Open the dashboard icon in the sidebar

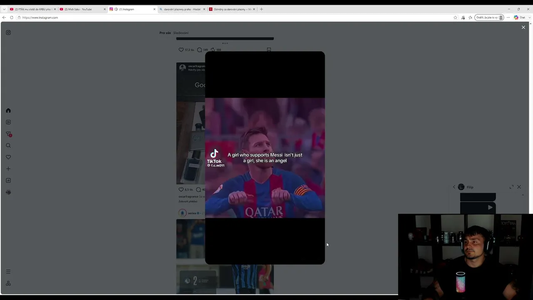(x=8, y=180)
